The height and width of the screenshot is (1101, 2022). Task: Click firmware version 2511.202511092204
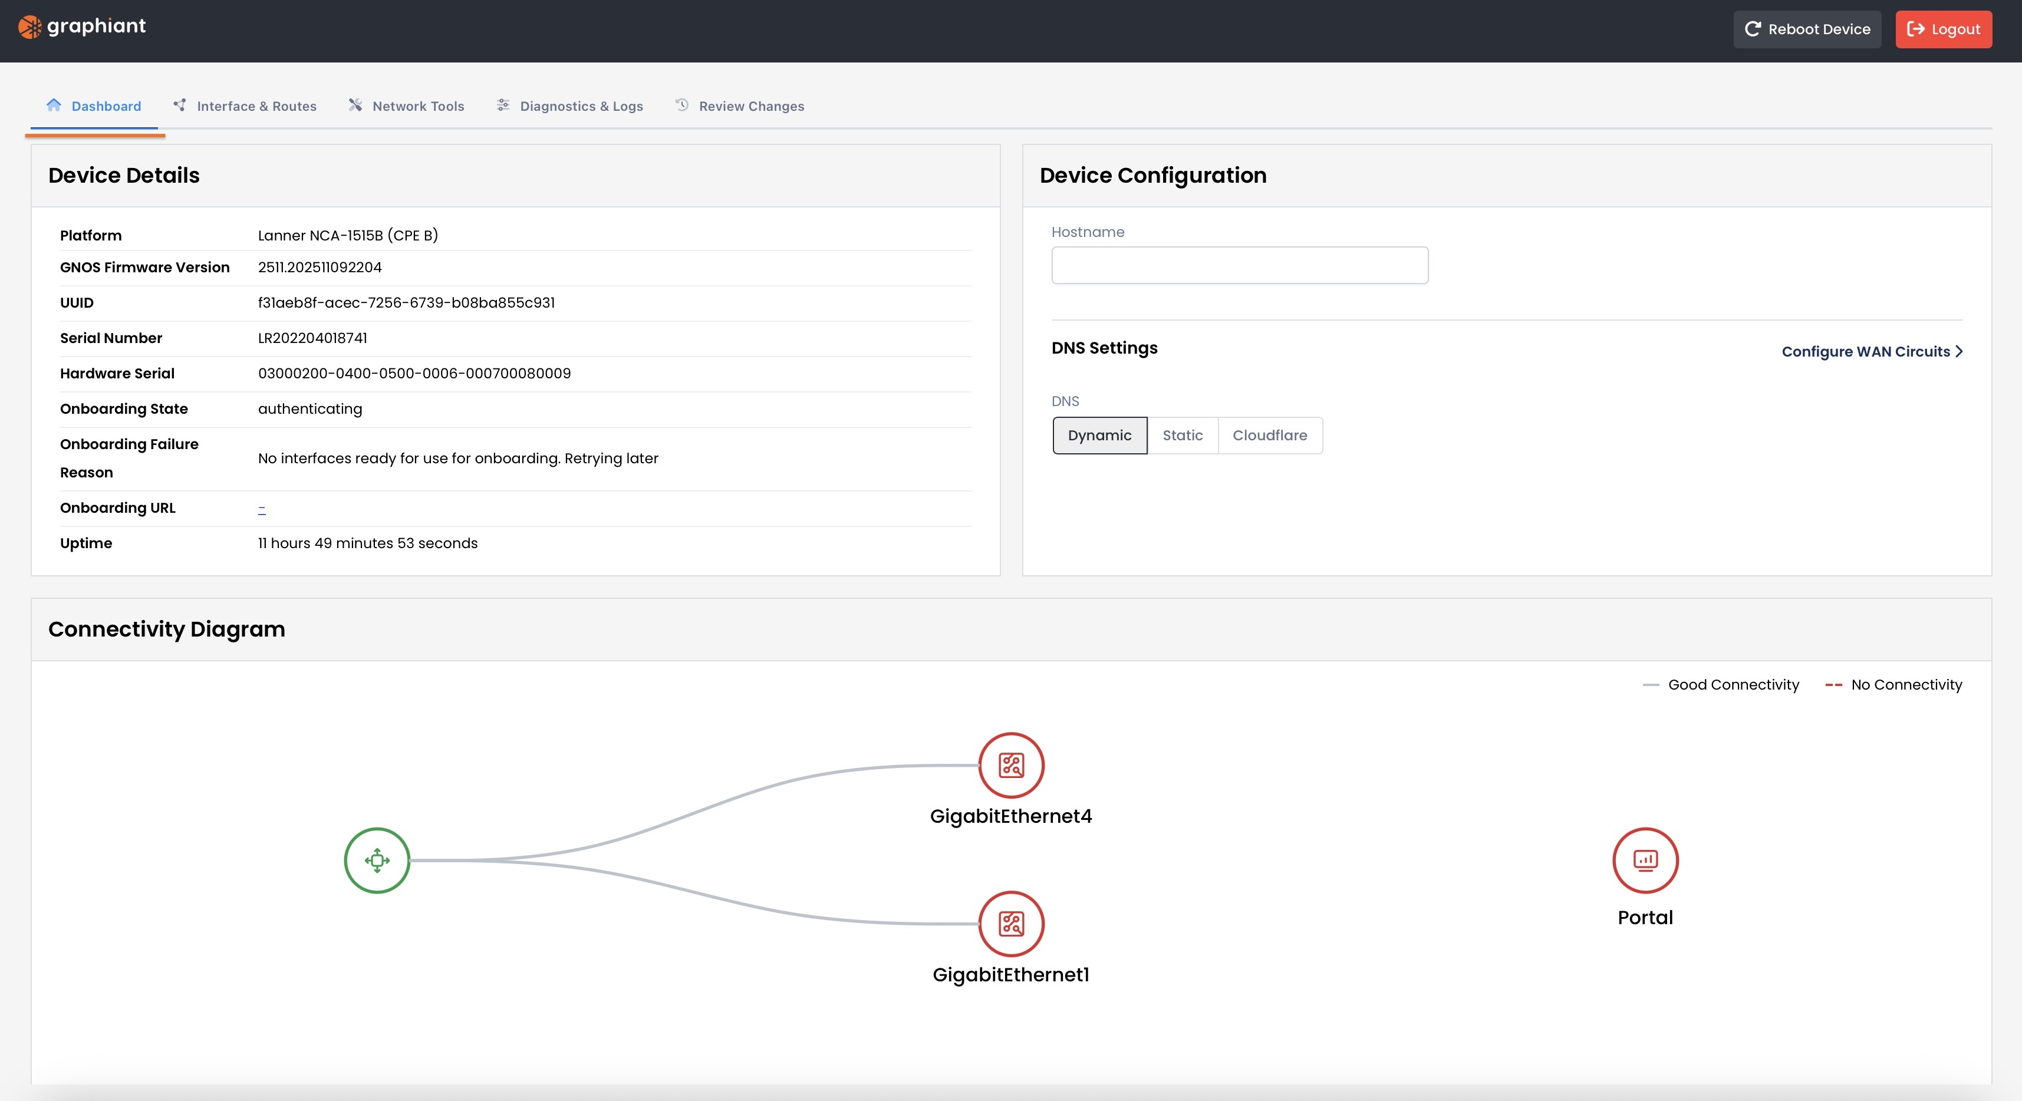320,268
